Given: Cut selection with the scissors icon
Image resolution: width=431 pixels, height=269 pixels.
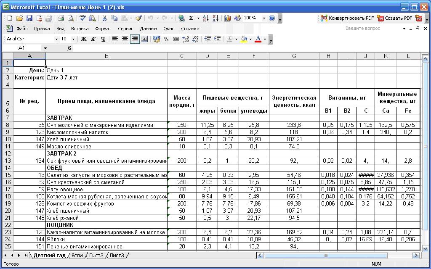Looking at the screenshot, I should click(x=104, y=18).
